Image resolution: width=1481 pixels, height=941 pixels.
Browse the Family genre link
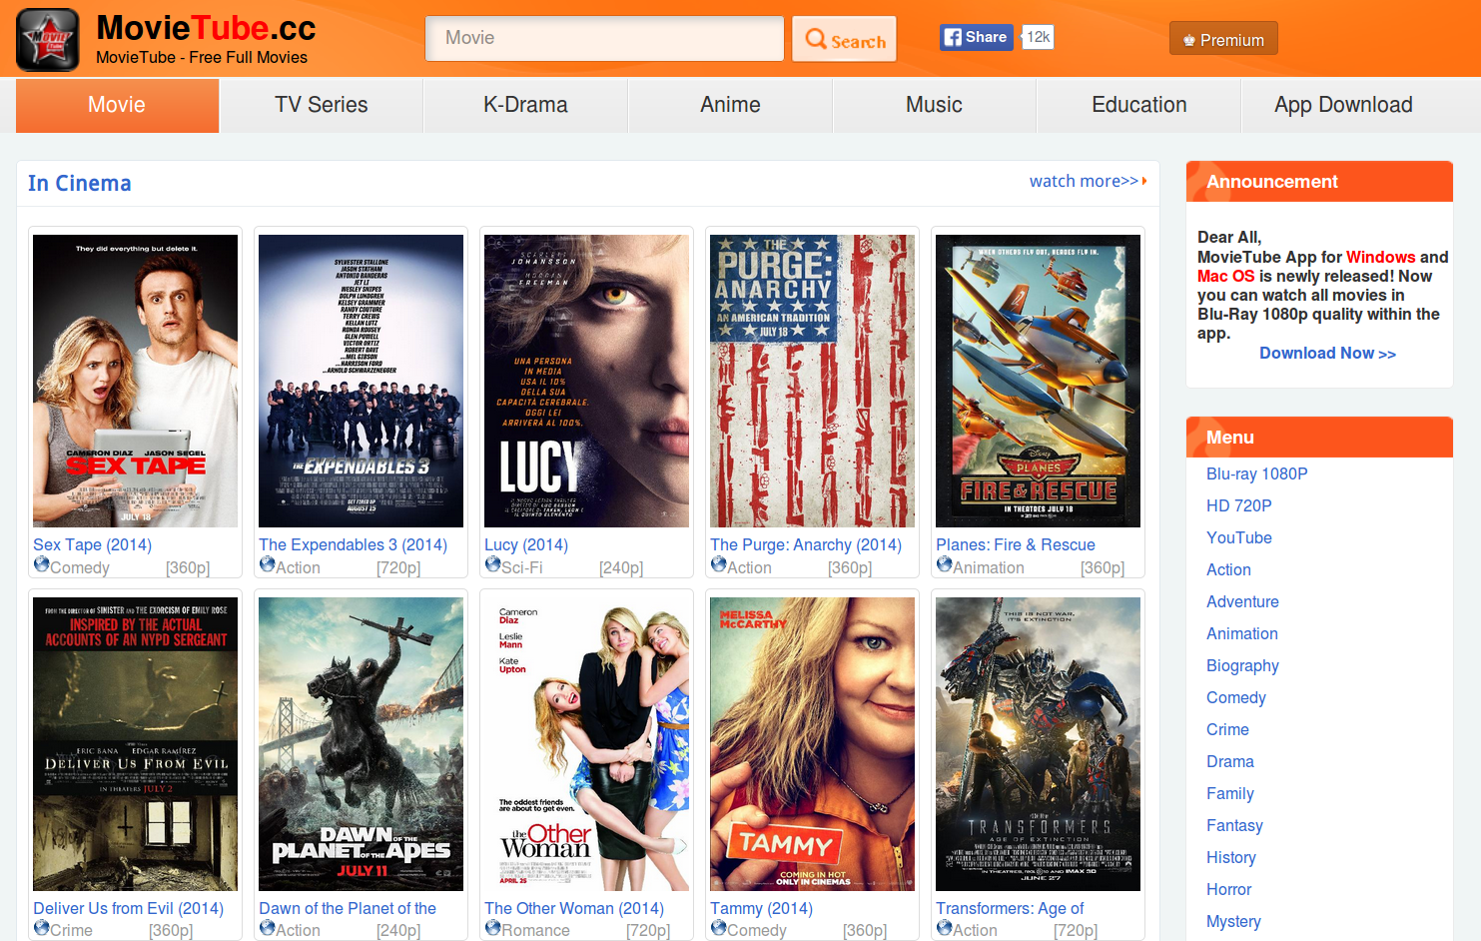tap(1230, 793)
